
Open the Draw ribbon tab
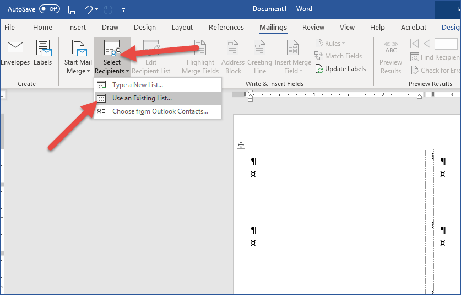pyautogui.click(x=110, y=28)
